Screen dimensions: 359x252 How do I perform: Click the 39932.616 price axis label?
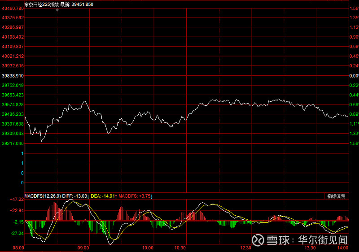click(x=13, y=65)
